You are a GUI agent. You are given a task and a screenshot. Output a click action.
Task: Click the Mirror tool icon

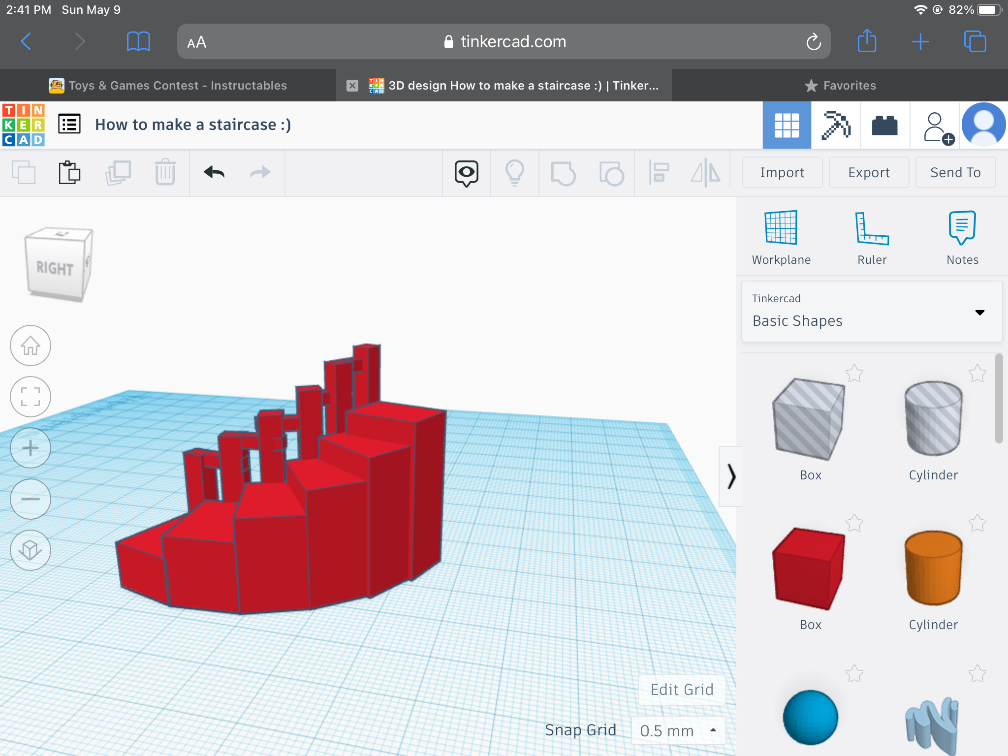[706, 173]
